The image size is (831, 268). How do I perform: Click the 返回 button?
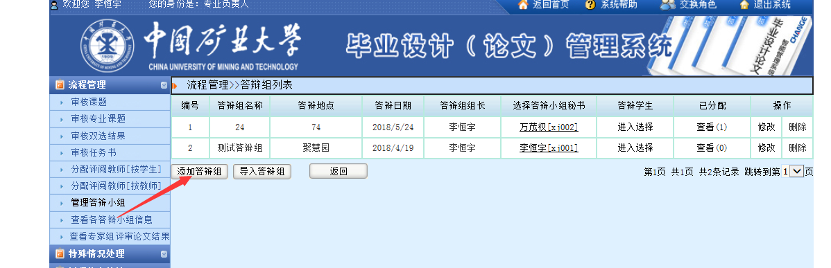tap(338, 171)
